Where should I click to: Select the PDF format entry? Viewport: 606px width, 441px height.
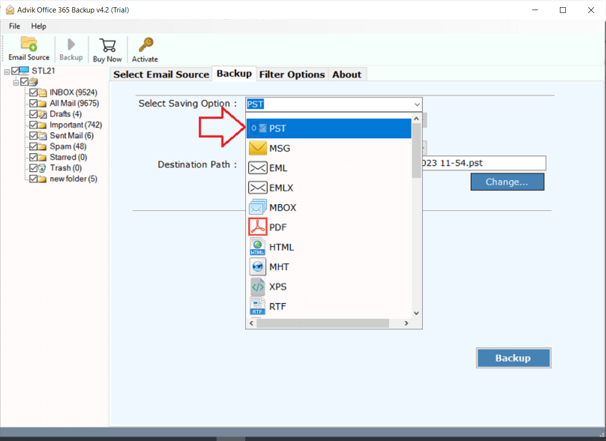pos(329,227)
